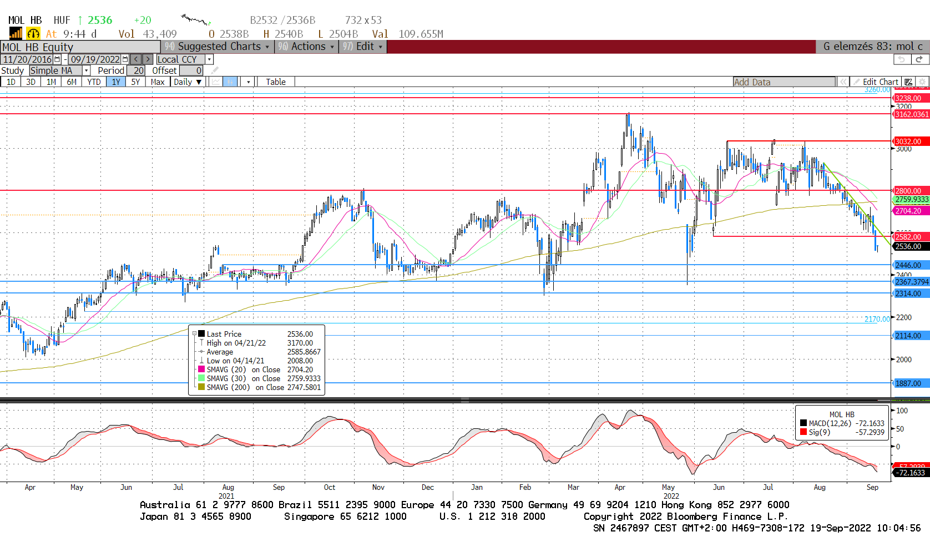Screen dimensions: 930x552
Task: Click the Average marker icon in legend
Action: 201,352
